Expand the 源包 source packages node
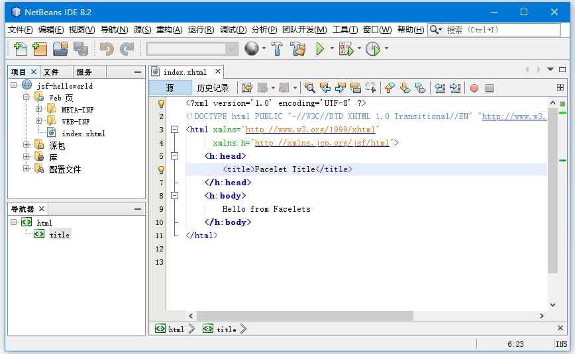Screen dimensions: 575x354 click(x=26, y=145)
